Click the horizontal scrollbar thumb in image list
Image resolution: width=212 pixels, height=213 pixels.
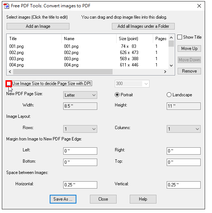(63, 71)
